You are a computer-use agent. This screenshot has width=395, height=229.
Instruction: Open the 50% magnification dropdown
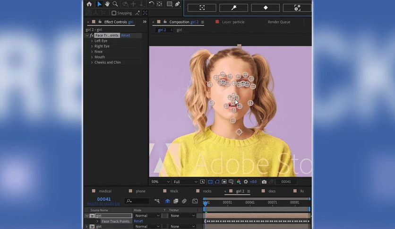point(160,182)
